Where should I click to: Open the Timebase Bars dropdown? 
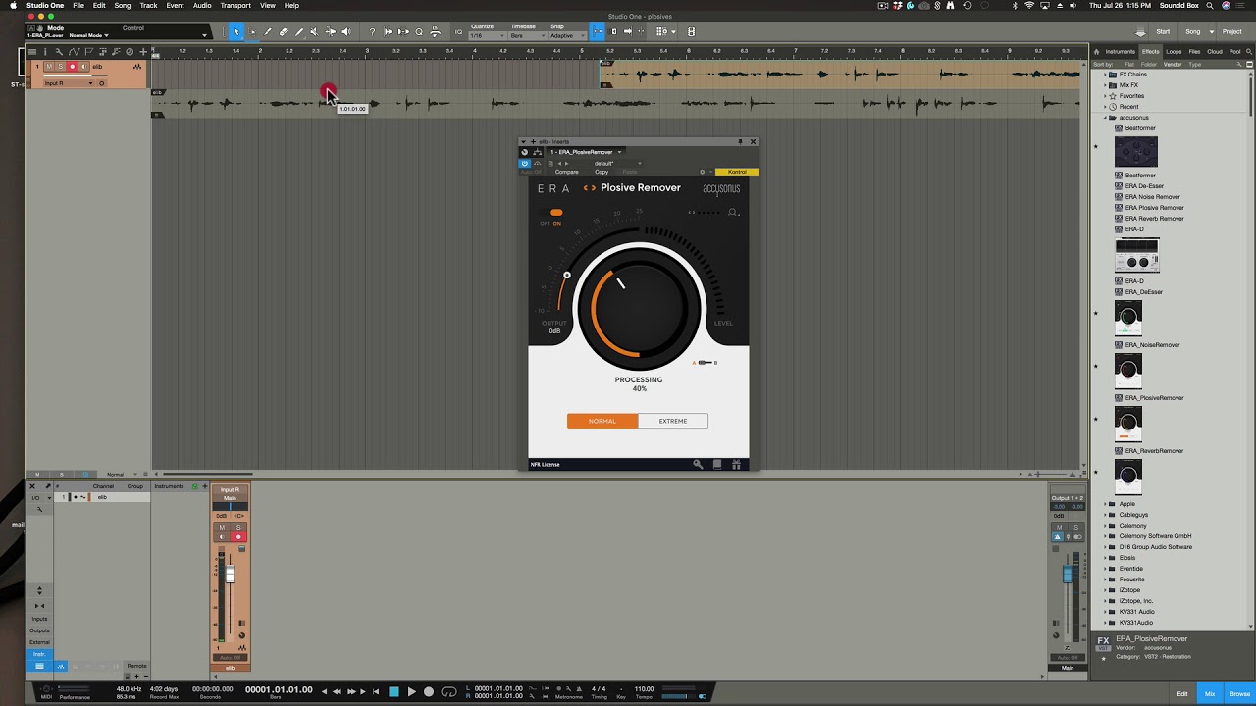[527, 35]
